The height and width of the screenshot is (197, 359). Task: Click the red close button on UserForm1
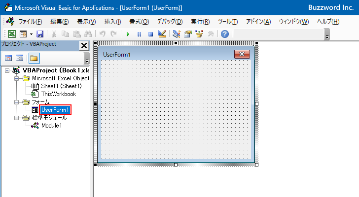(242, 54)
